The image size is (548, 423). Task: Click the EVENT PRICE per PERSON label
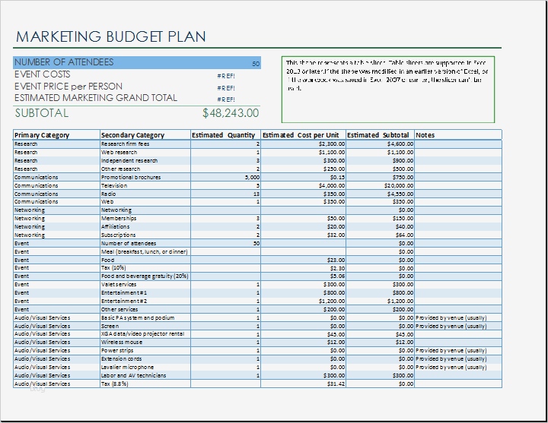[68, 87]
